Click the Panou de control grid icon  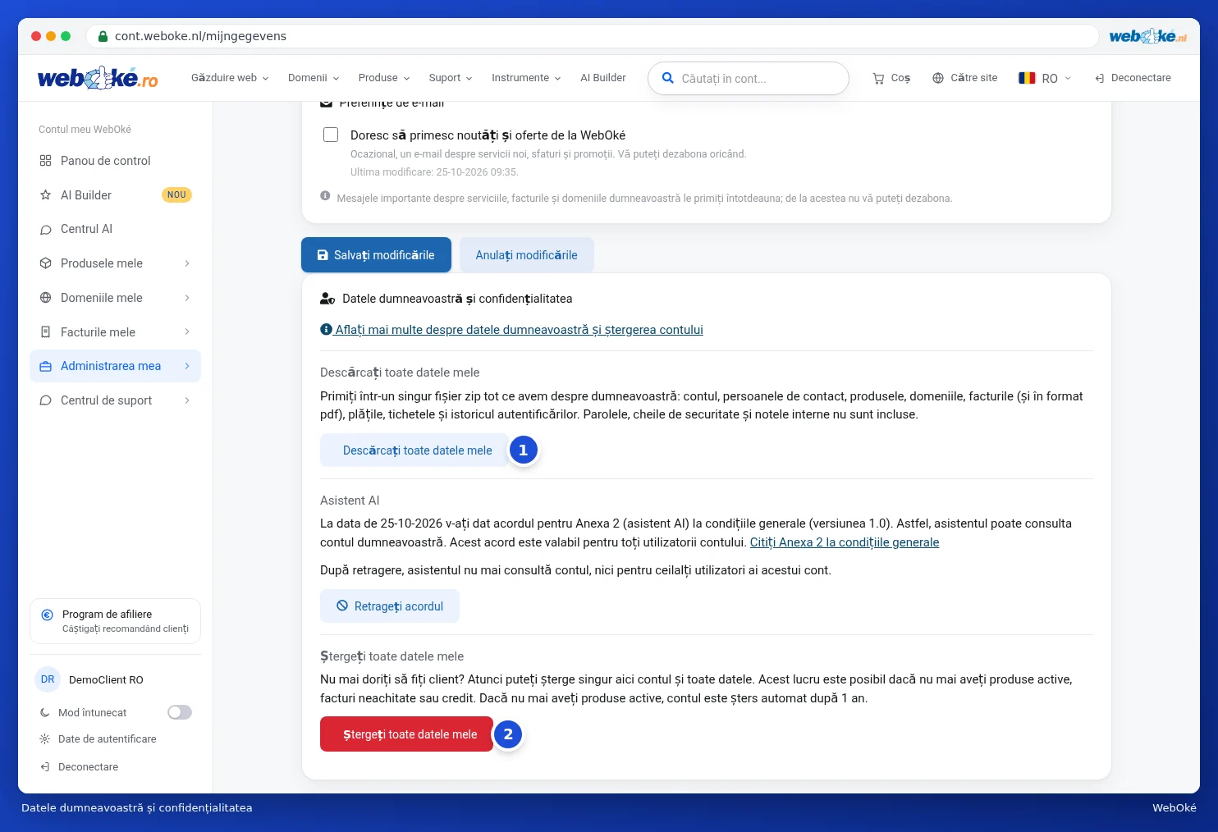click(x=46, y=161)
